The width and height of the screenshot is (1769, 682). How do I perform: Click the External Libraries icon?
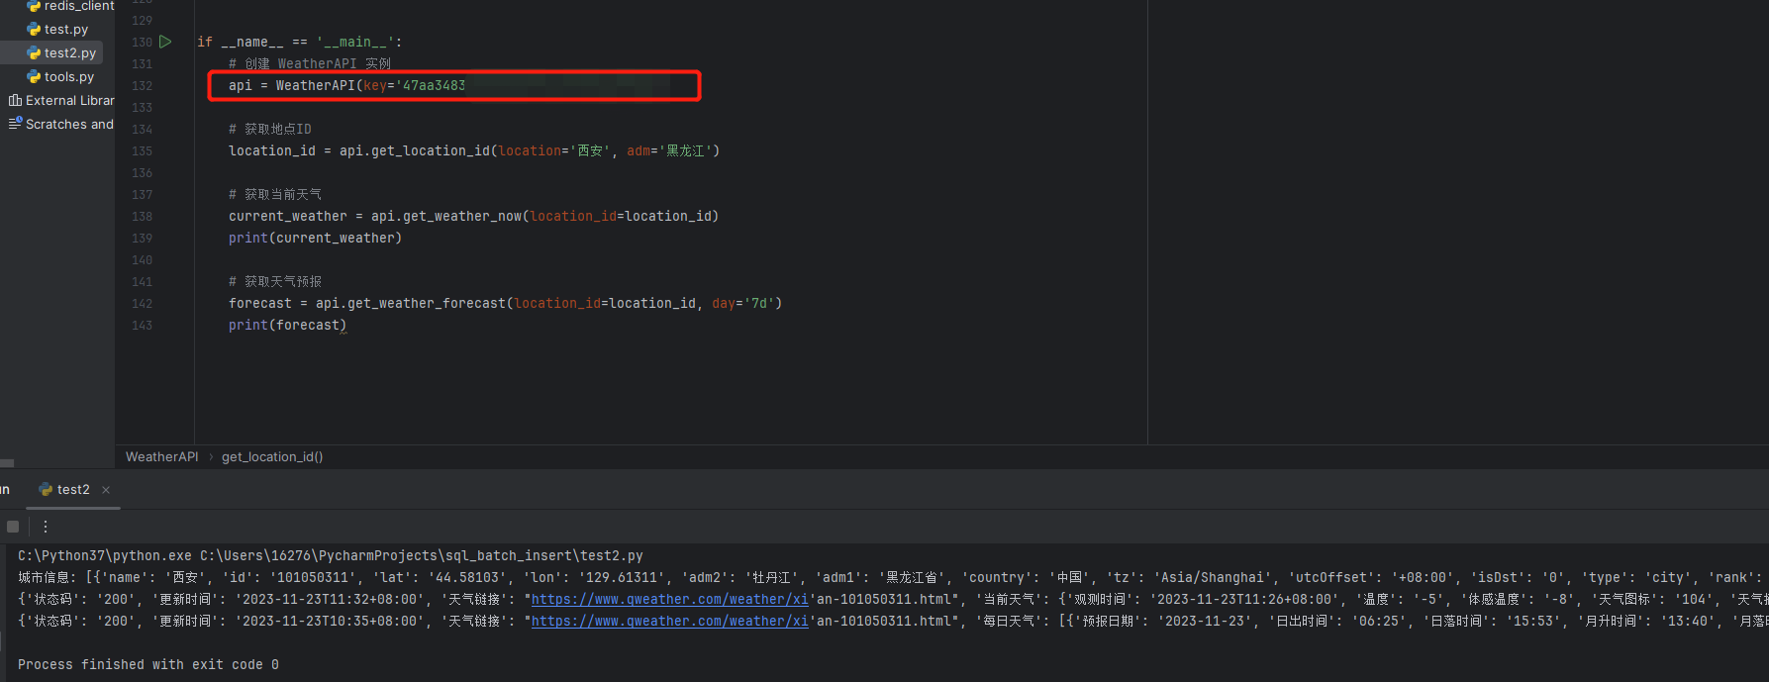pos(15,100)
